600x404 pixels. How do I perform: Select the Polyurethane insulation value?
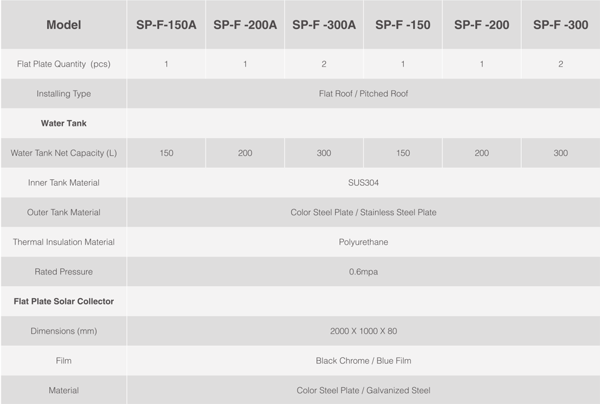363,242
